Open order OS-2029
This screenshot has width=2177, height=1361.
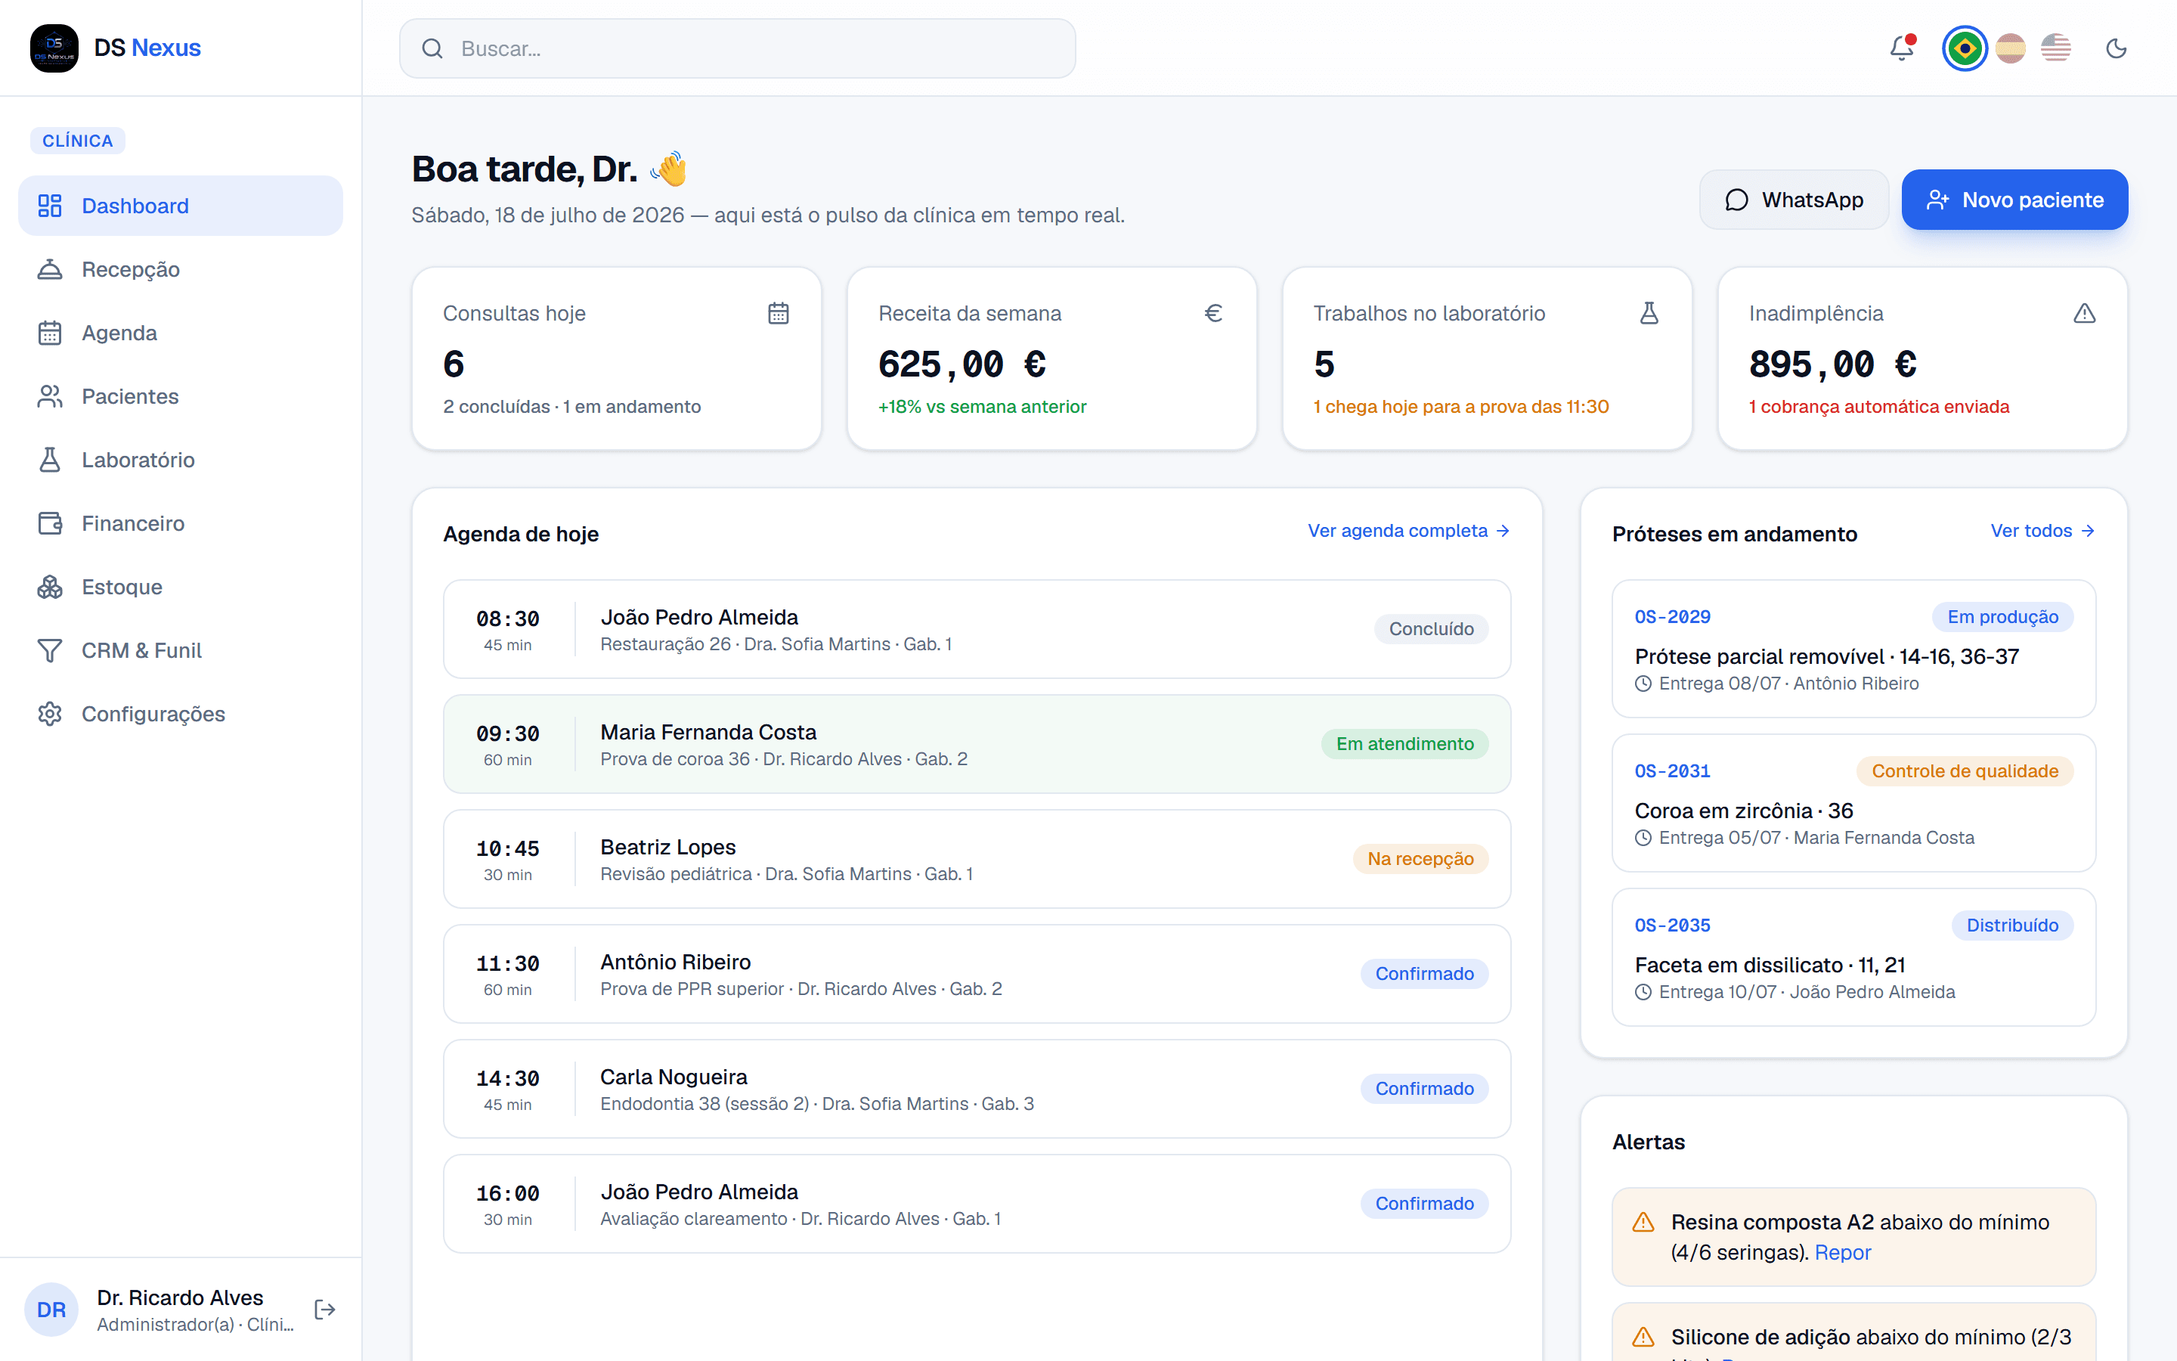(x=1853, y=649)
